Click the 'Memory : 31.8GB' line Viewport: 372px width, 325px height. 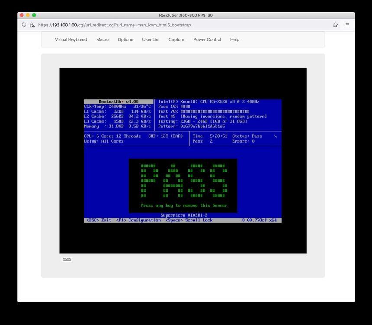click(117, 126)
